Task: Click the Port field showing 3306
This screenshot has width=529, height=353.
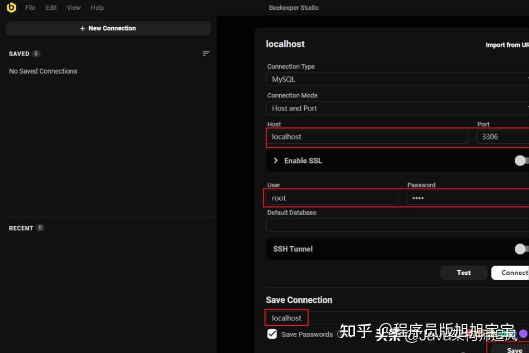Action: tap(502, 137)
